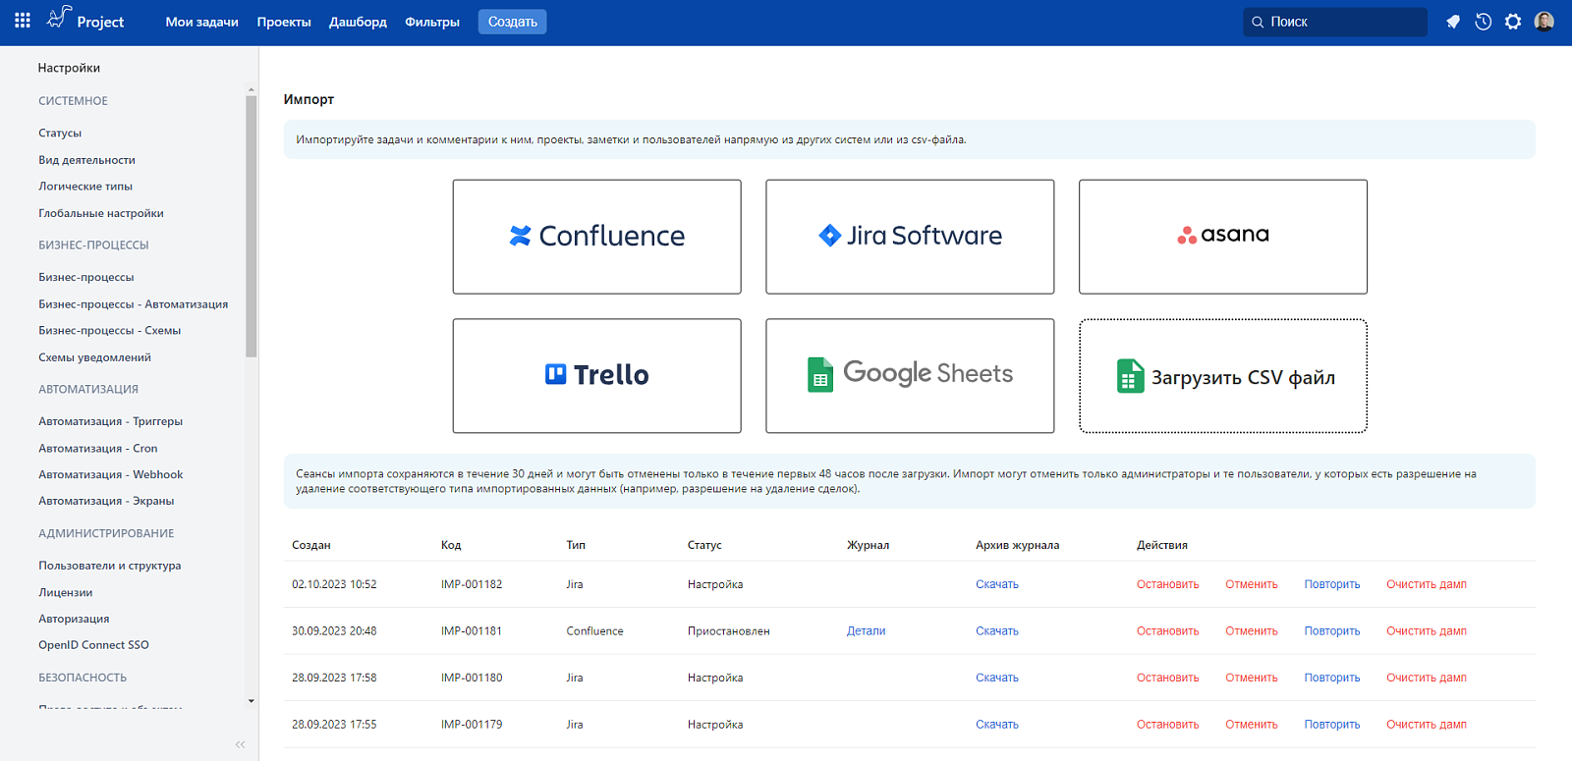Open Детали log for IMP-001181

pos(867,631)
